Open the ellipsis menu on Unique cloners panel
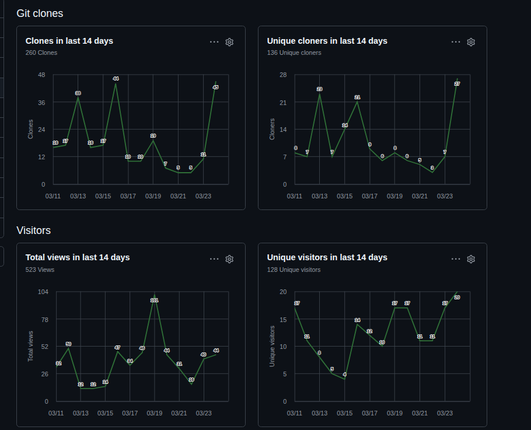 (456, 41)
